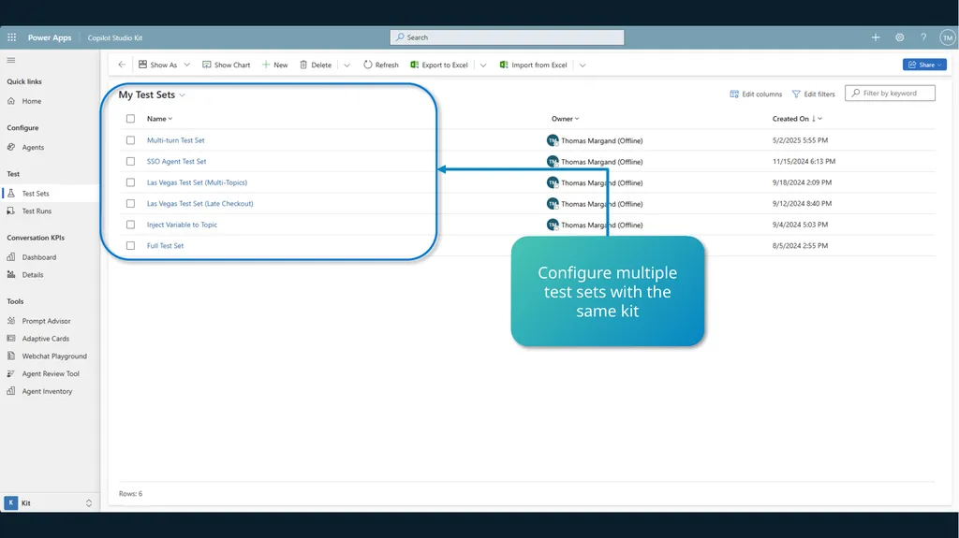Open Agent Inventory
Viewport: 959px width, 538px height.
pos(49,391)
